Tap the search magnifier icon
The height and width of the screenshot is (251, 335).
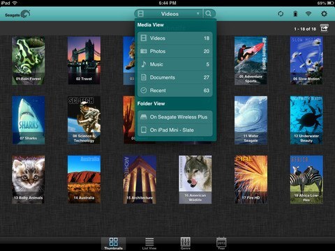(209, 14)
